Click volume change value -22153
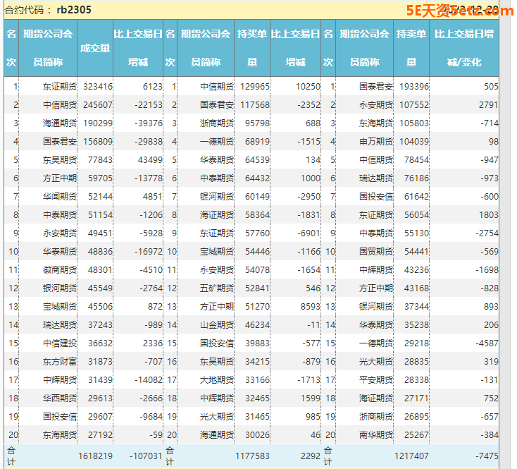This screenshot has width=517, height=469. point(149,105)
